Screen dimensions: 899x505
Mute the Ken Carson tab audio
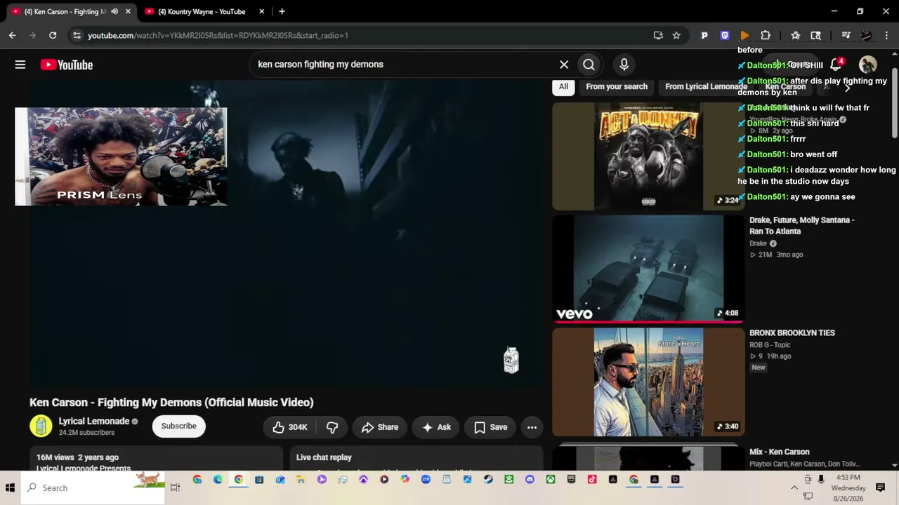tap(114, 11)
